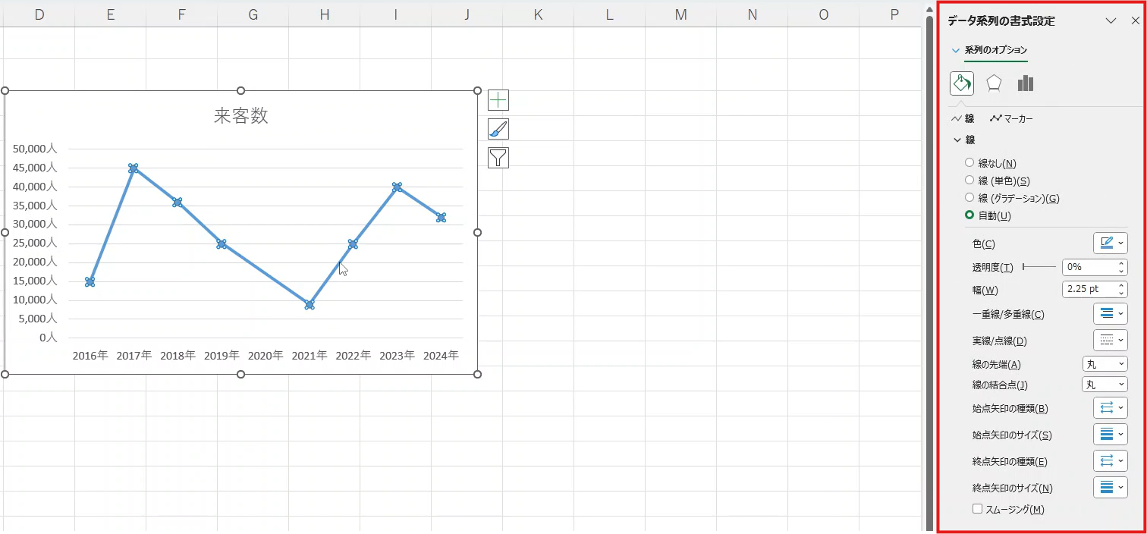Open the Effects pentagon icon tab
1147x534 pixels.
994,83
